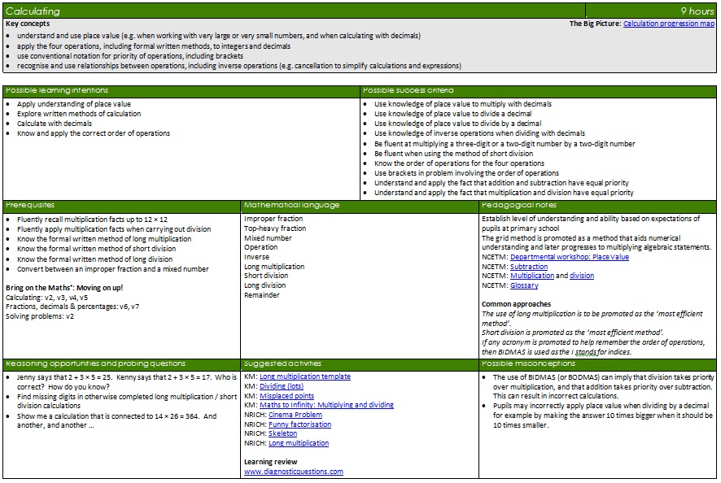Open the NCETM Multiplication link
The height and width of the screenshot is (483, 721).
pos(532,276)
